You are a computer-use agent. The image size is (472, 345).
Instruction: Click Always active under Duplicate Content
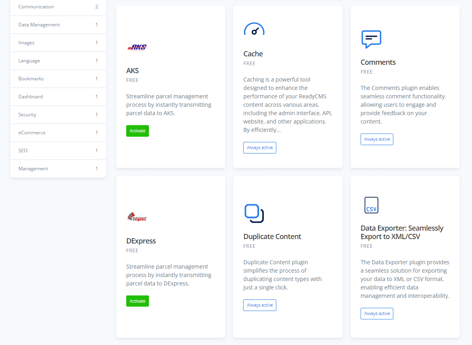[x=260, y=305]
